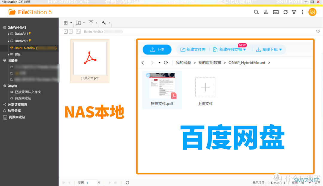
Task: Open the items-per-page 50 dropdown
Action: point(306,183)
